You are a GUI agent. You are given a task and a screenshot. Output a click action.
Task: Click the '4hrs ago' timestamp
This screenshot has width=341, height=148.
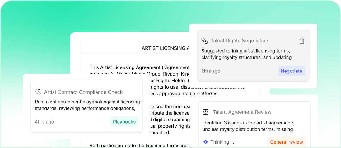[x=44, y=122]
